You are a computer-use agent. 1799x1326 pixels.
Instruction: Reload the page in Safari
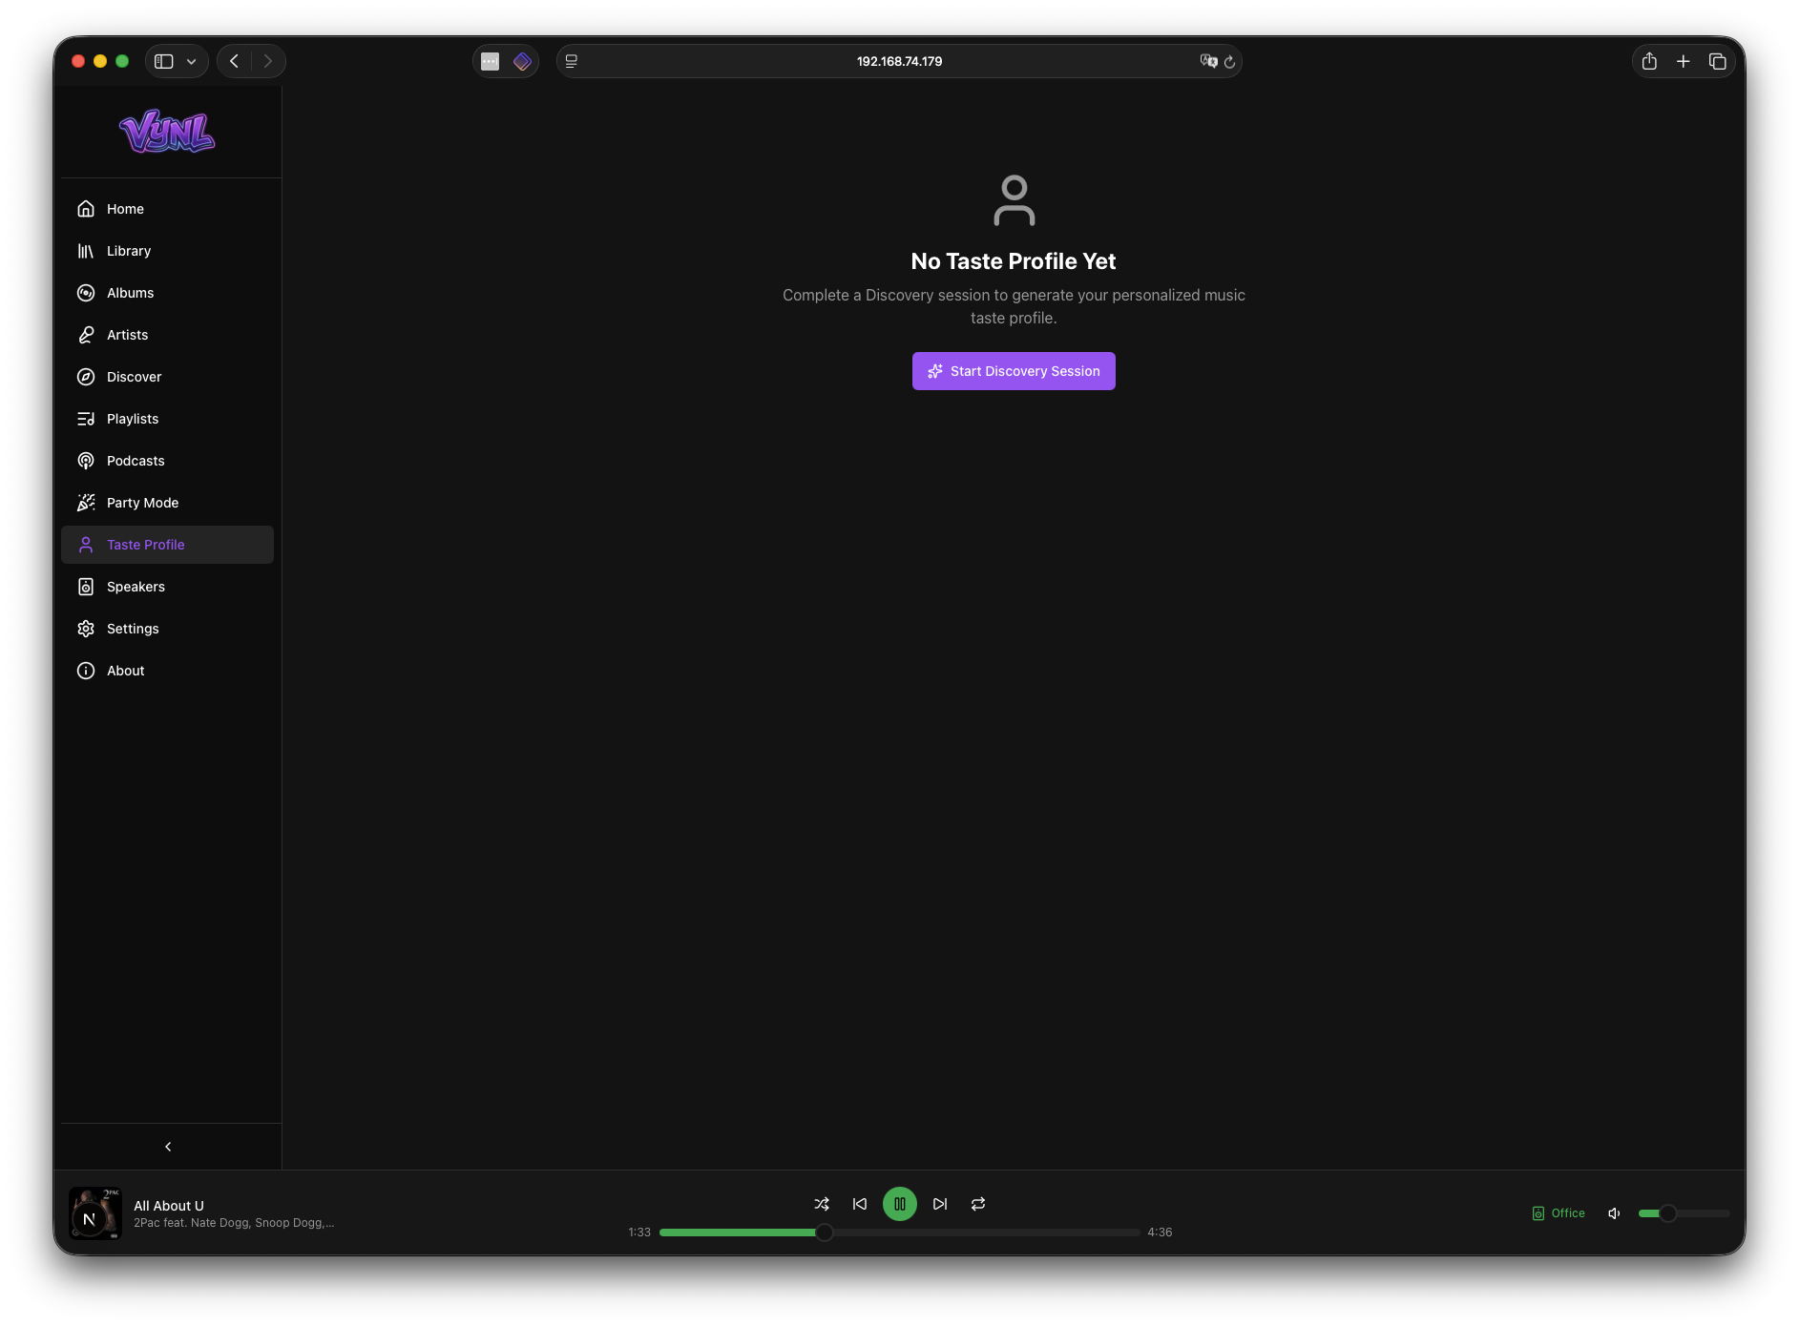click(1230, 62)
